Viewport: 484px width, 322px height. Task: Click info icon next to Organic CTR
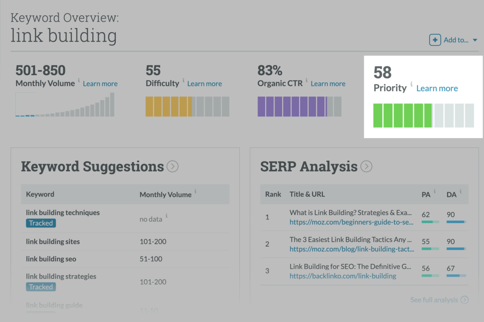[x=307, y=81]
